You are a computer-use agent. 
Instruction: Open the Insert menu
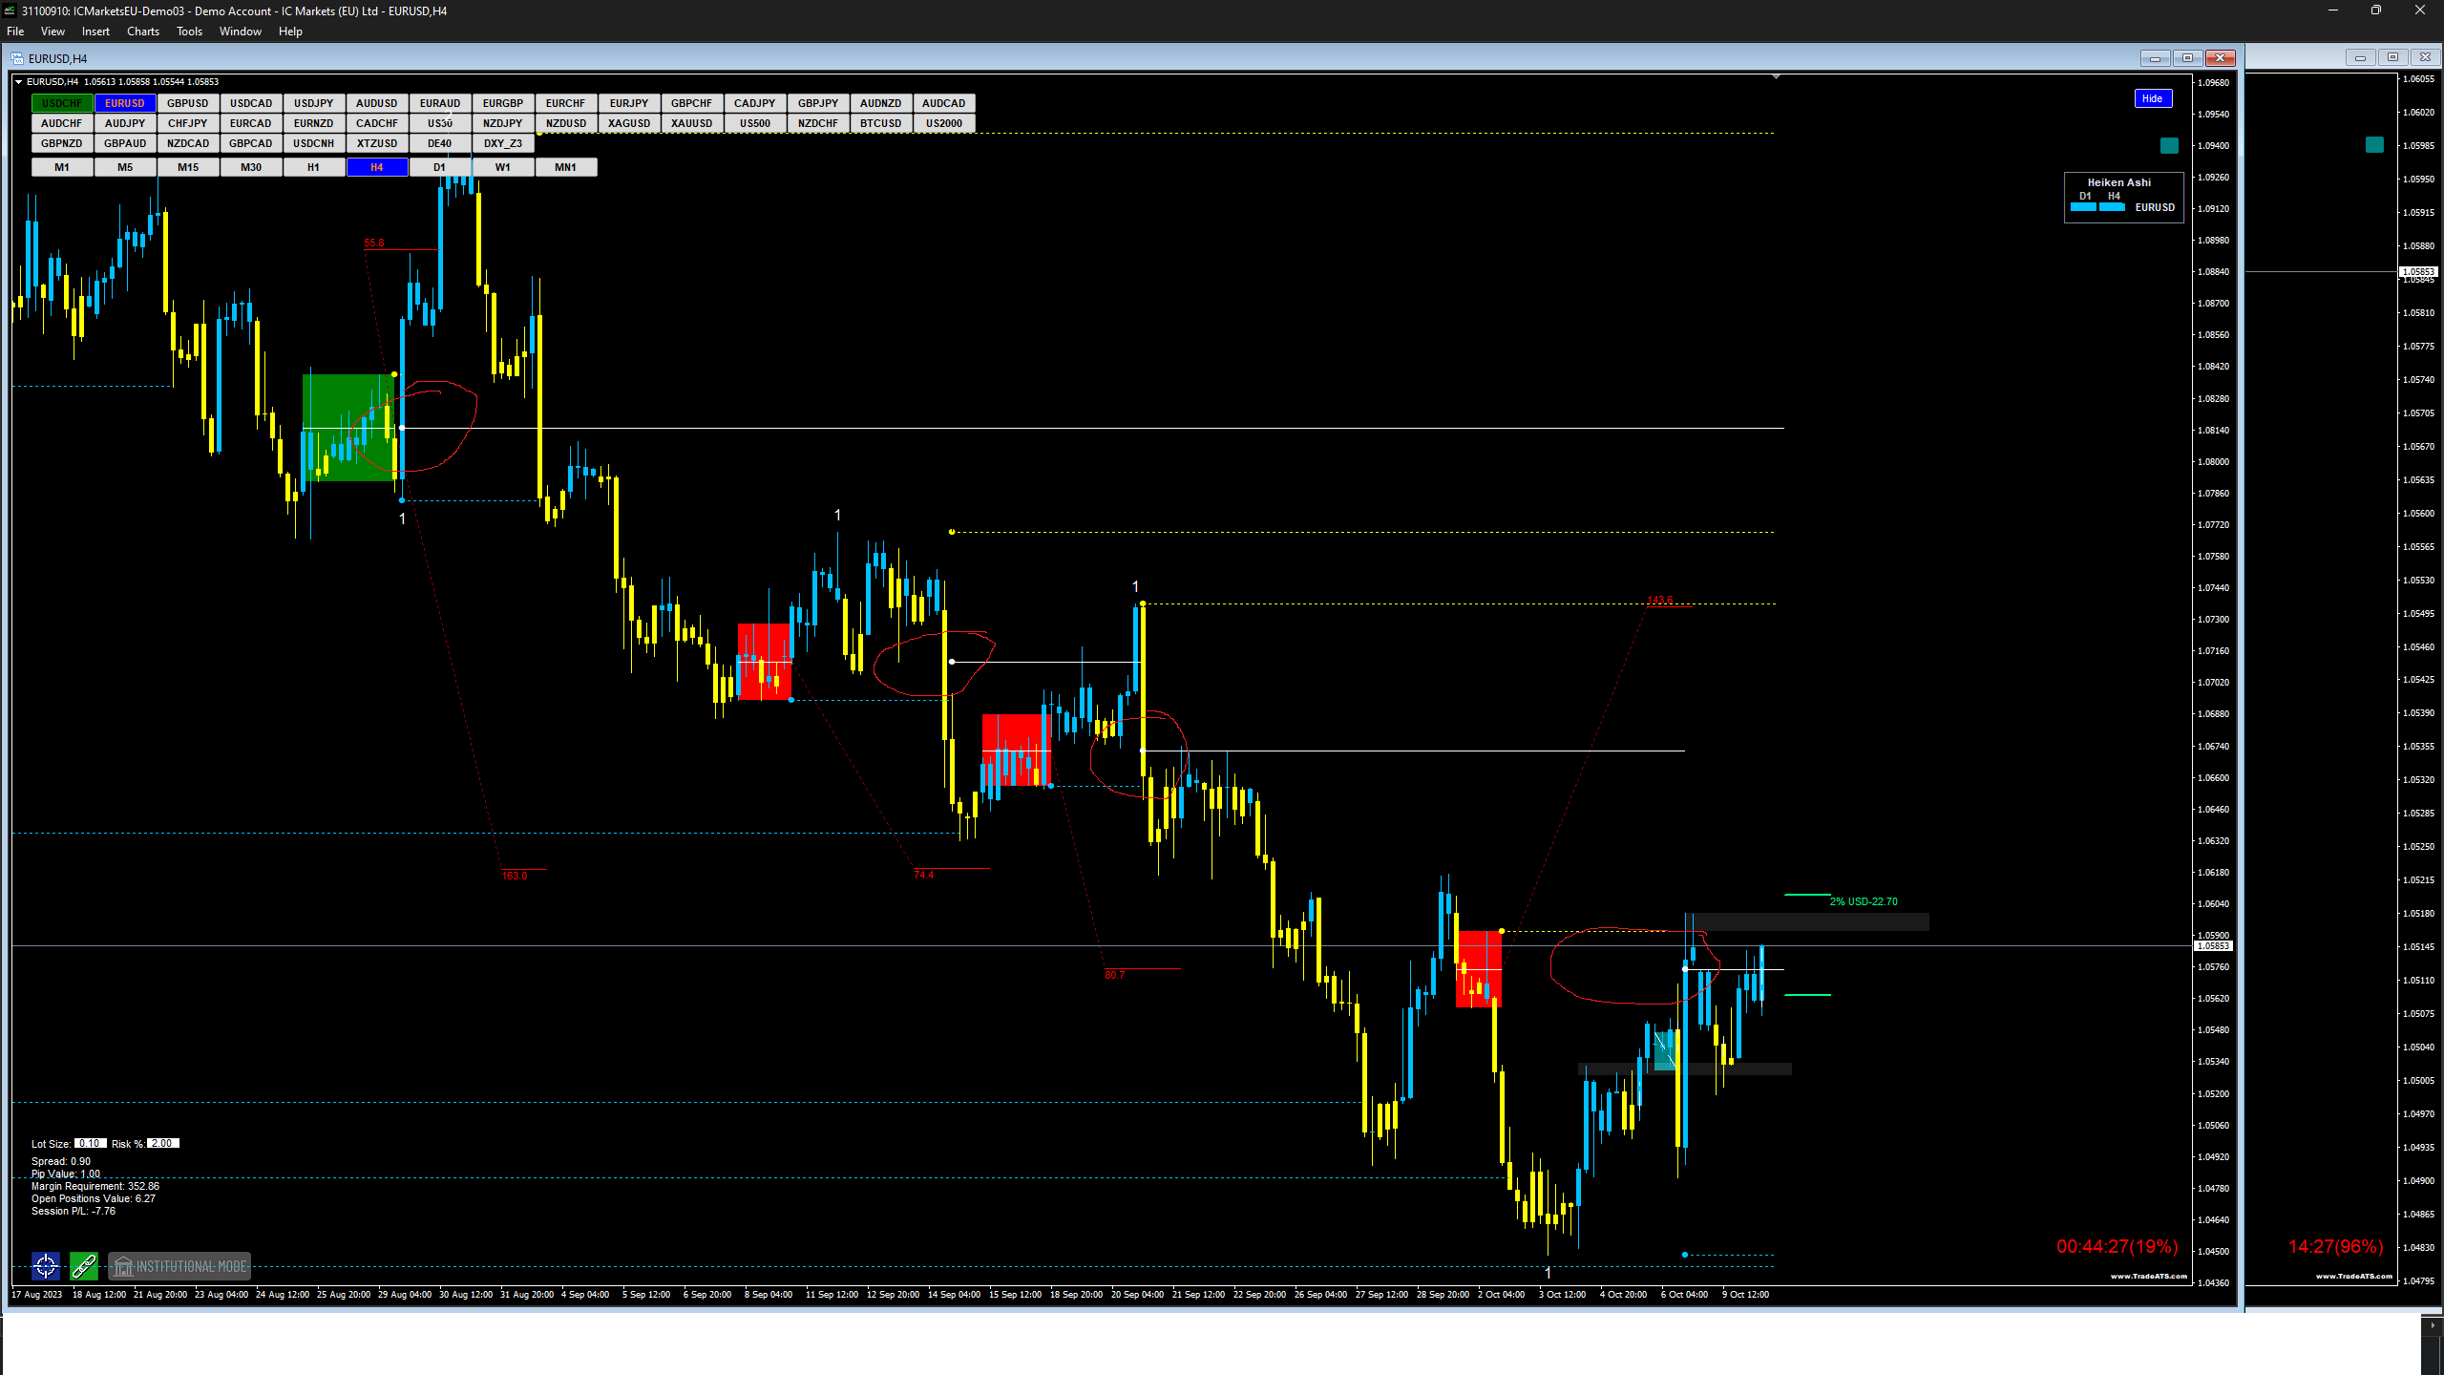[x=95, y=32]
